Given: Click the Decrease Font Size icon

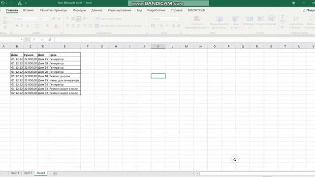Looking at the screenshot, I should click(x=59, y=19).
